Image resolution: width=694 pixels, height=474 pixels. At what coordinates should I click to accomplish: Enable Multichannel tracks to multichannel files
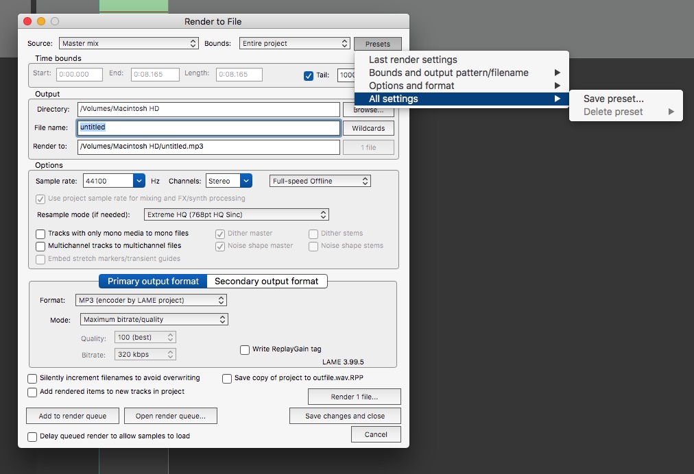(40, 247)
